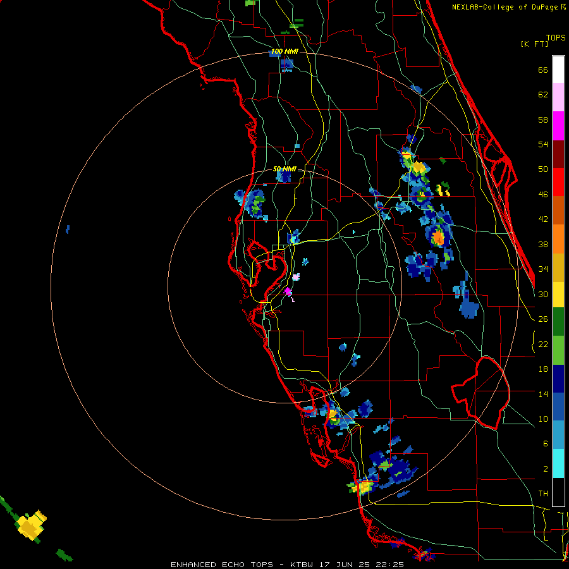Select the 38 legend value

pos(543,245)
